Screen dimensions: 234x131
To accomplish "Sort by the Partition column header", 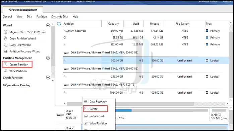I will coord(82,24).
